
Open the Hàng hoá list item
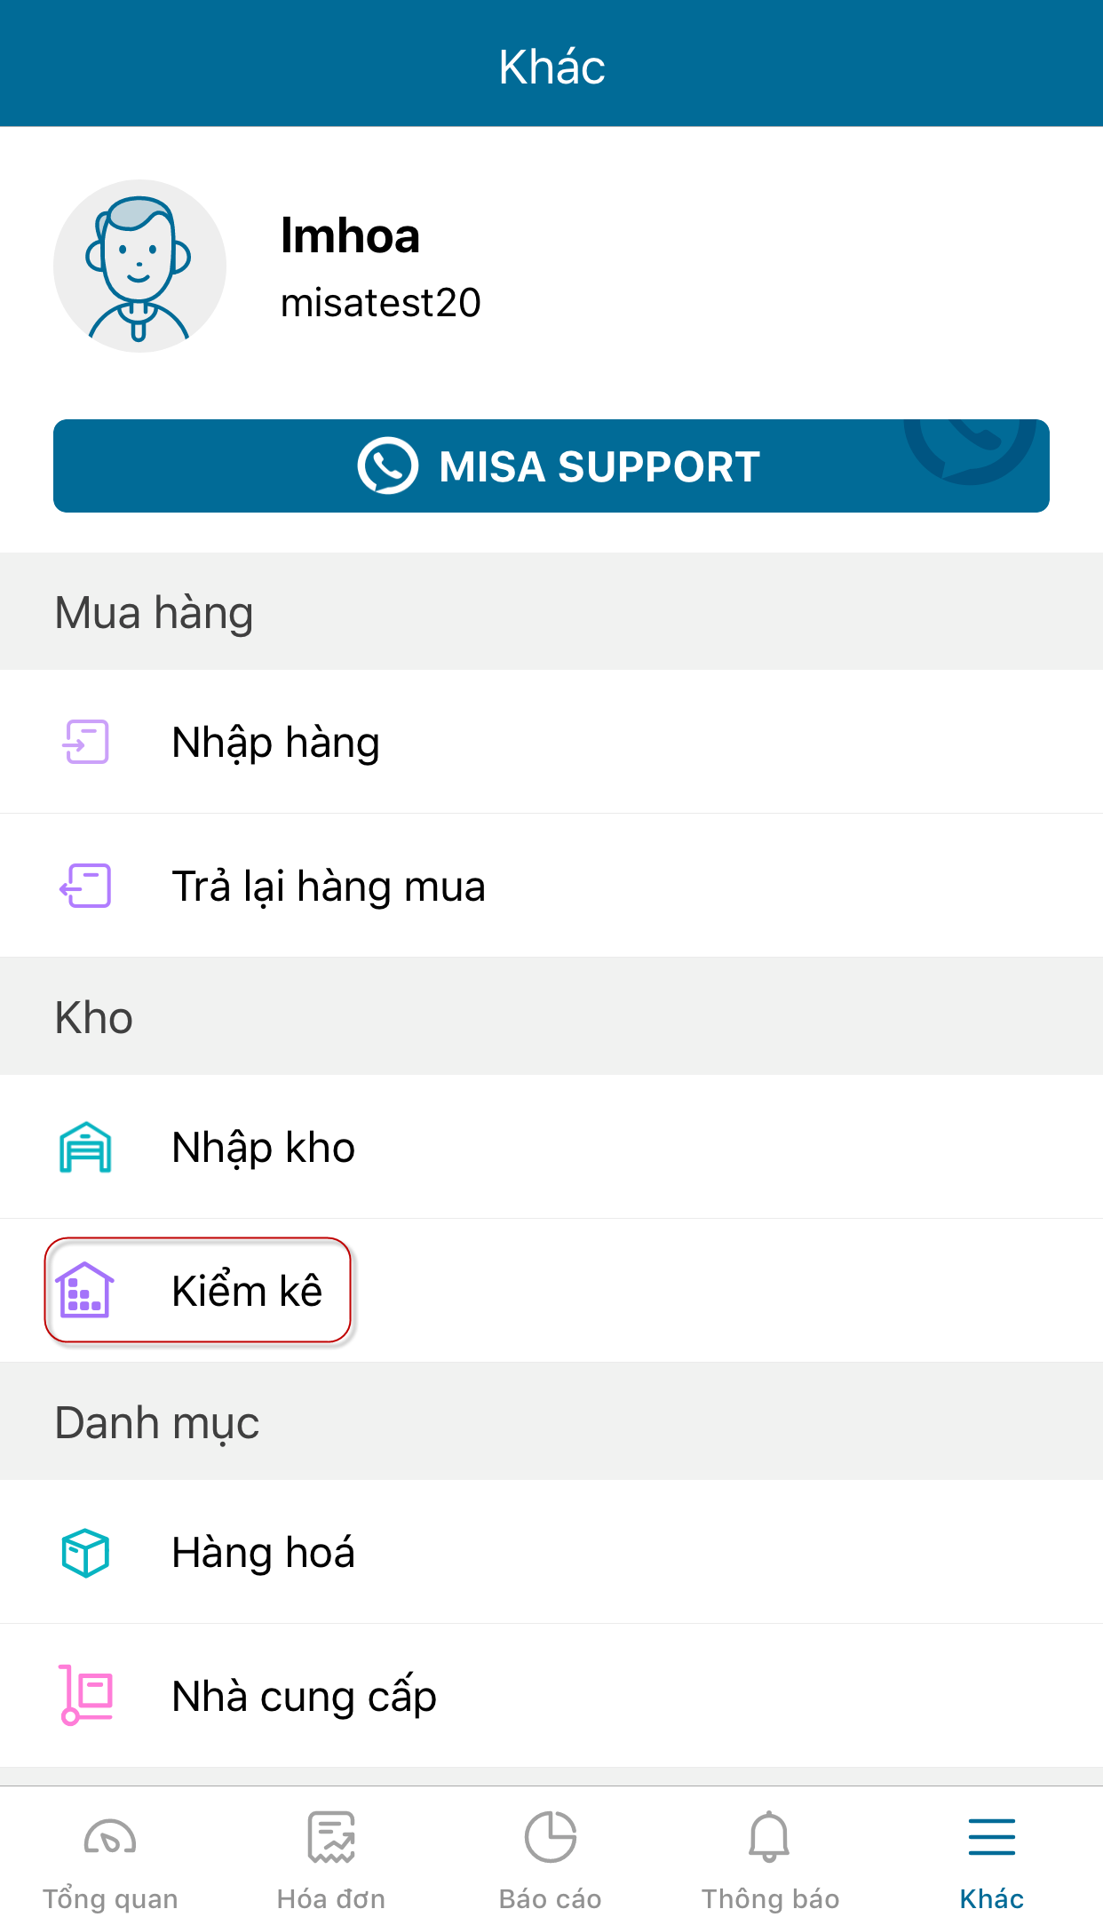tap(264, 1553)
